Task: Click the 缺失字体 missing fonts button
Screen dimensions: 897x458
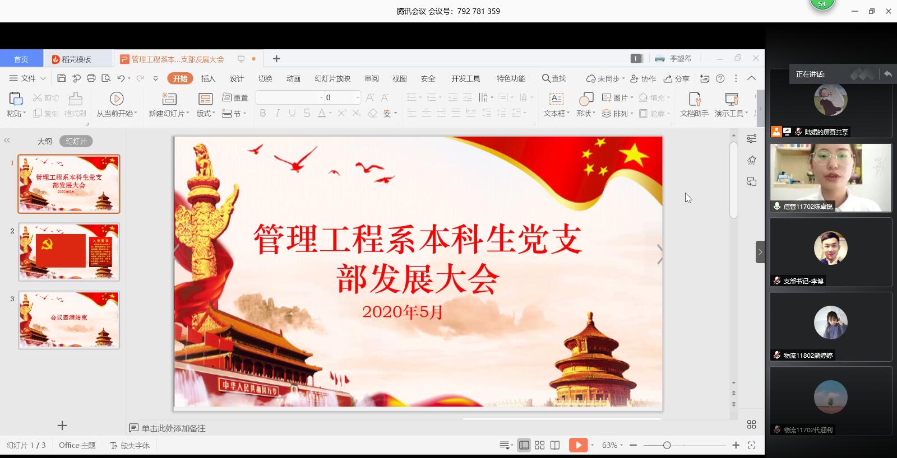Action: [x=130, y=445]
